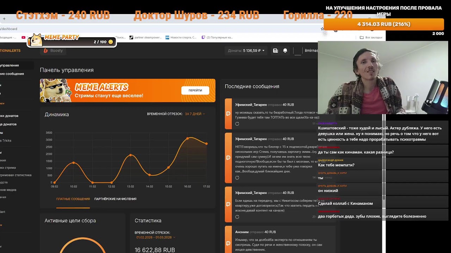Open the Twitch 'Популярные ка...' bookmark
Image resolution: width=451 pixels, height=253 pixels.
217,37
